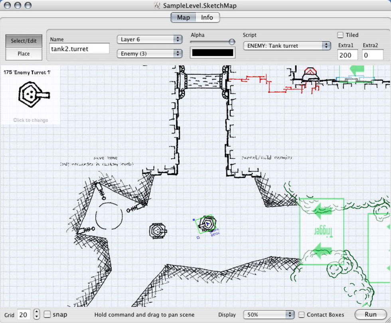Screen dimensions: 391x323
Task: Open the Enemy (3) type dropdown
Action: click(150, 53)
